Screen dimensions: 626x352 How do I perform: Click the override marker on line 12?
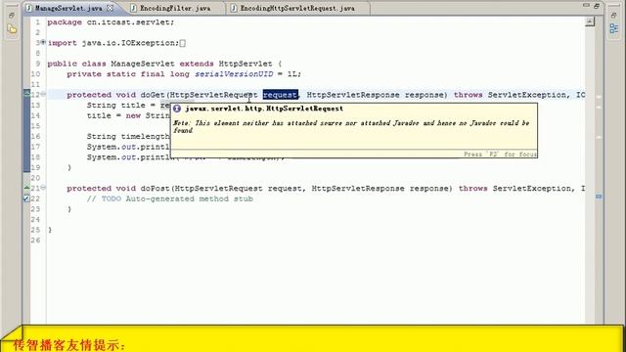pyautogui.click(x=26, y=93)
